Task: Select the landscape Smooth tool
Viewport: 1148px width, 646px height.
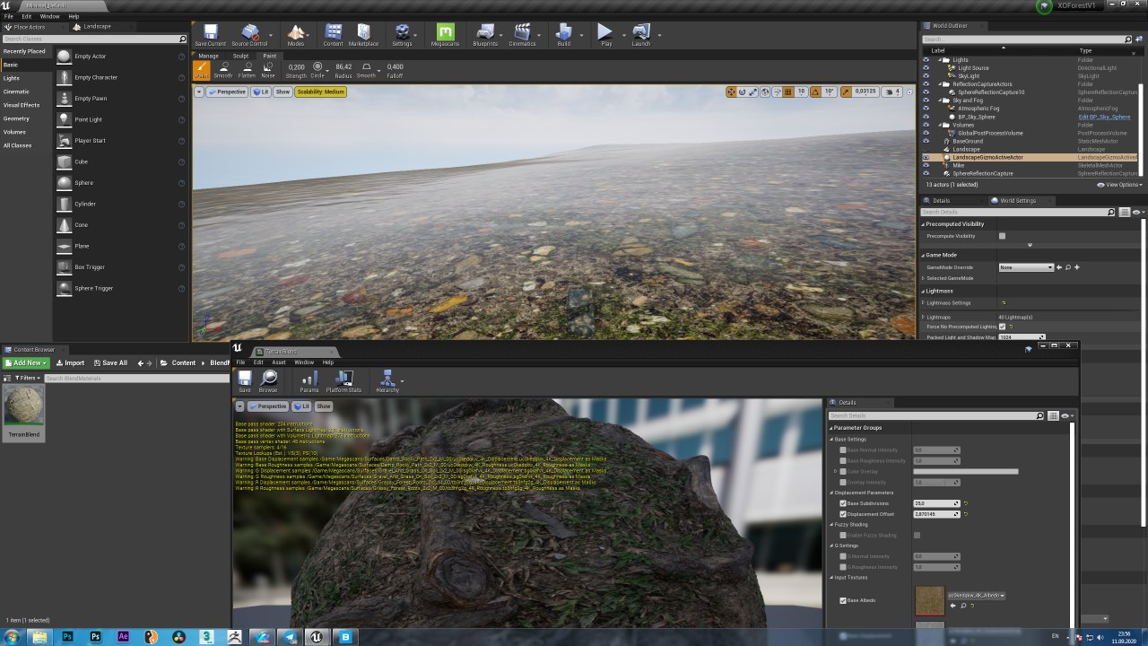Action: [223, 70]
